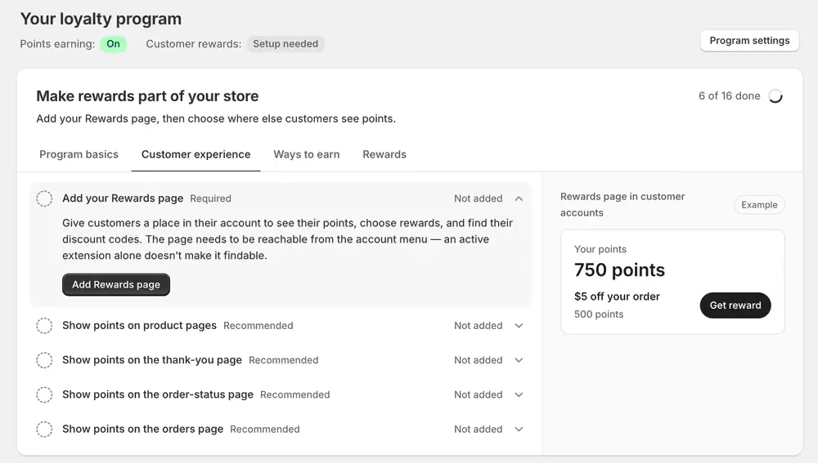Click the Add Rewards page button

[116, 284]
